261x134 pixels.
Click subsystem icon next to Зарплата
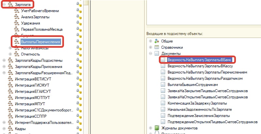coord(10,5)
